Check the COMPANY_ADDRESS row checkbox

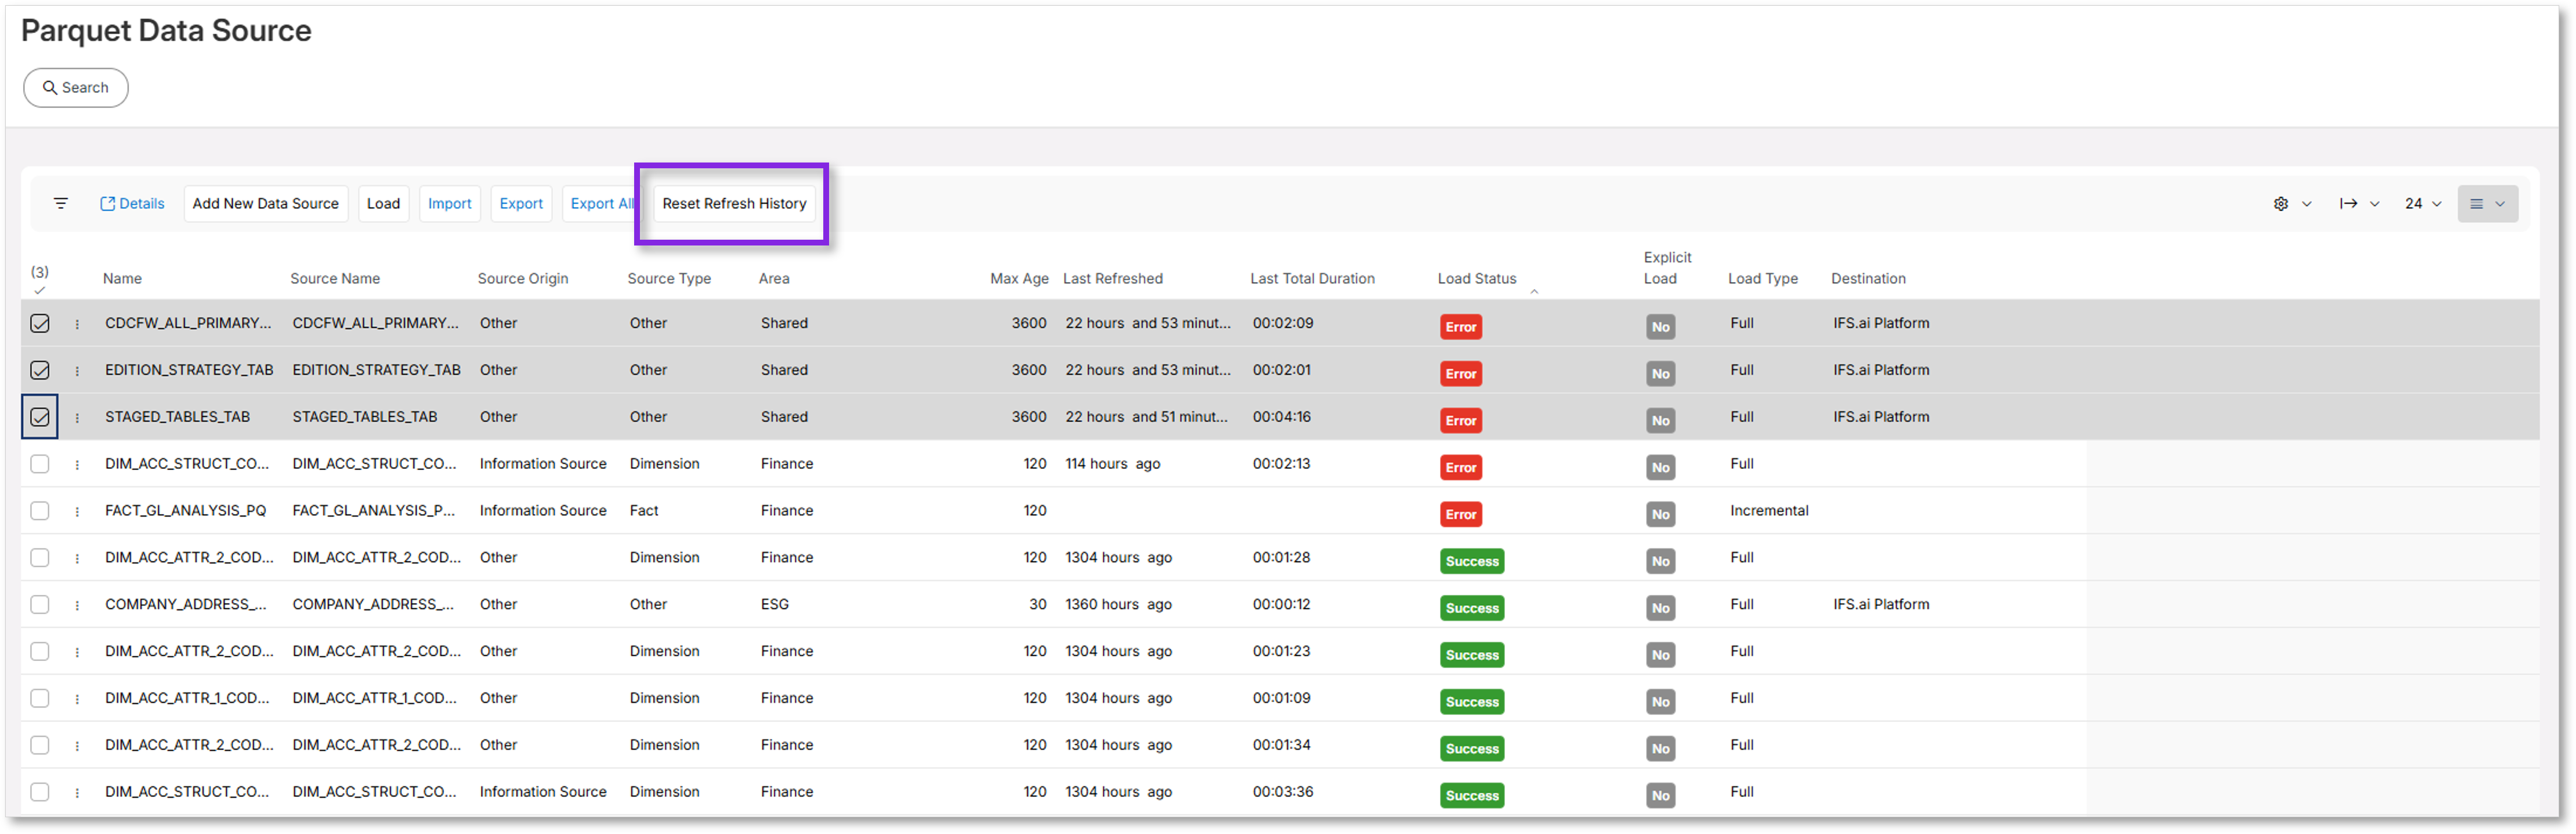[x=40, y=604]
